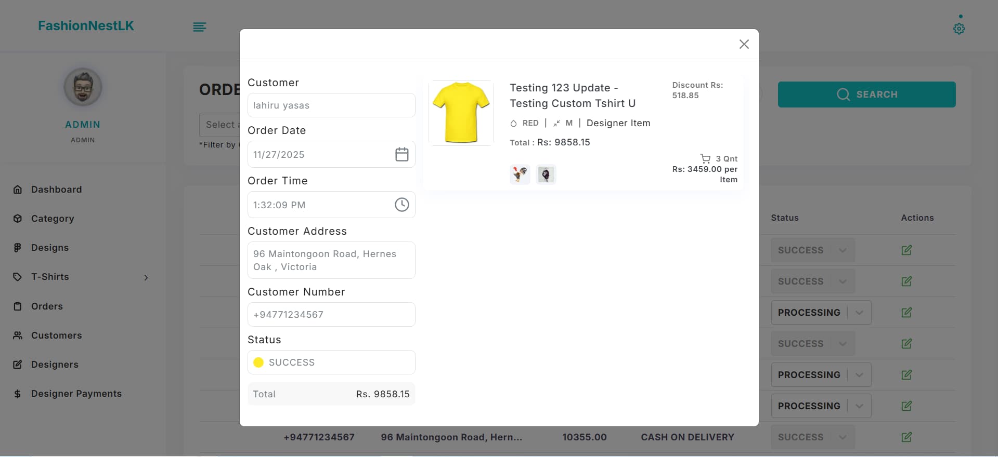Close the order details dialog
The image size is (998, 457).
click(x=744, y=44)
